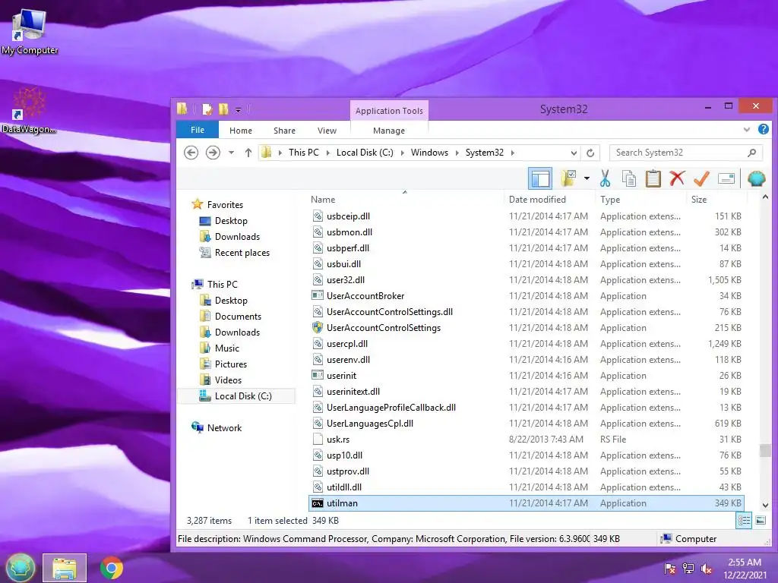Screen dimensions: 778x583
Task: Sort by the Size column header
Action: tap(699, 200)
